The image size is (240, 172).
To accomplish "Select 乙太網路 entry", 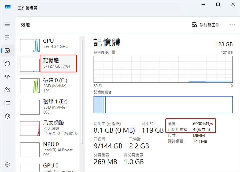I will pyautogui.click(x=47, y=128).
